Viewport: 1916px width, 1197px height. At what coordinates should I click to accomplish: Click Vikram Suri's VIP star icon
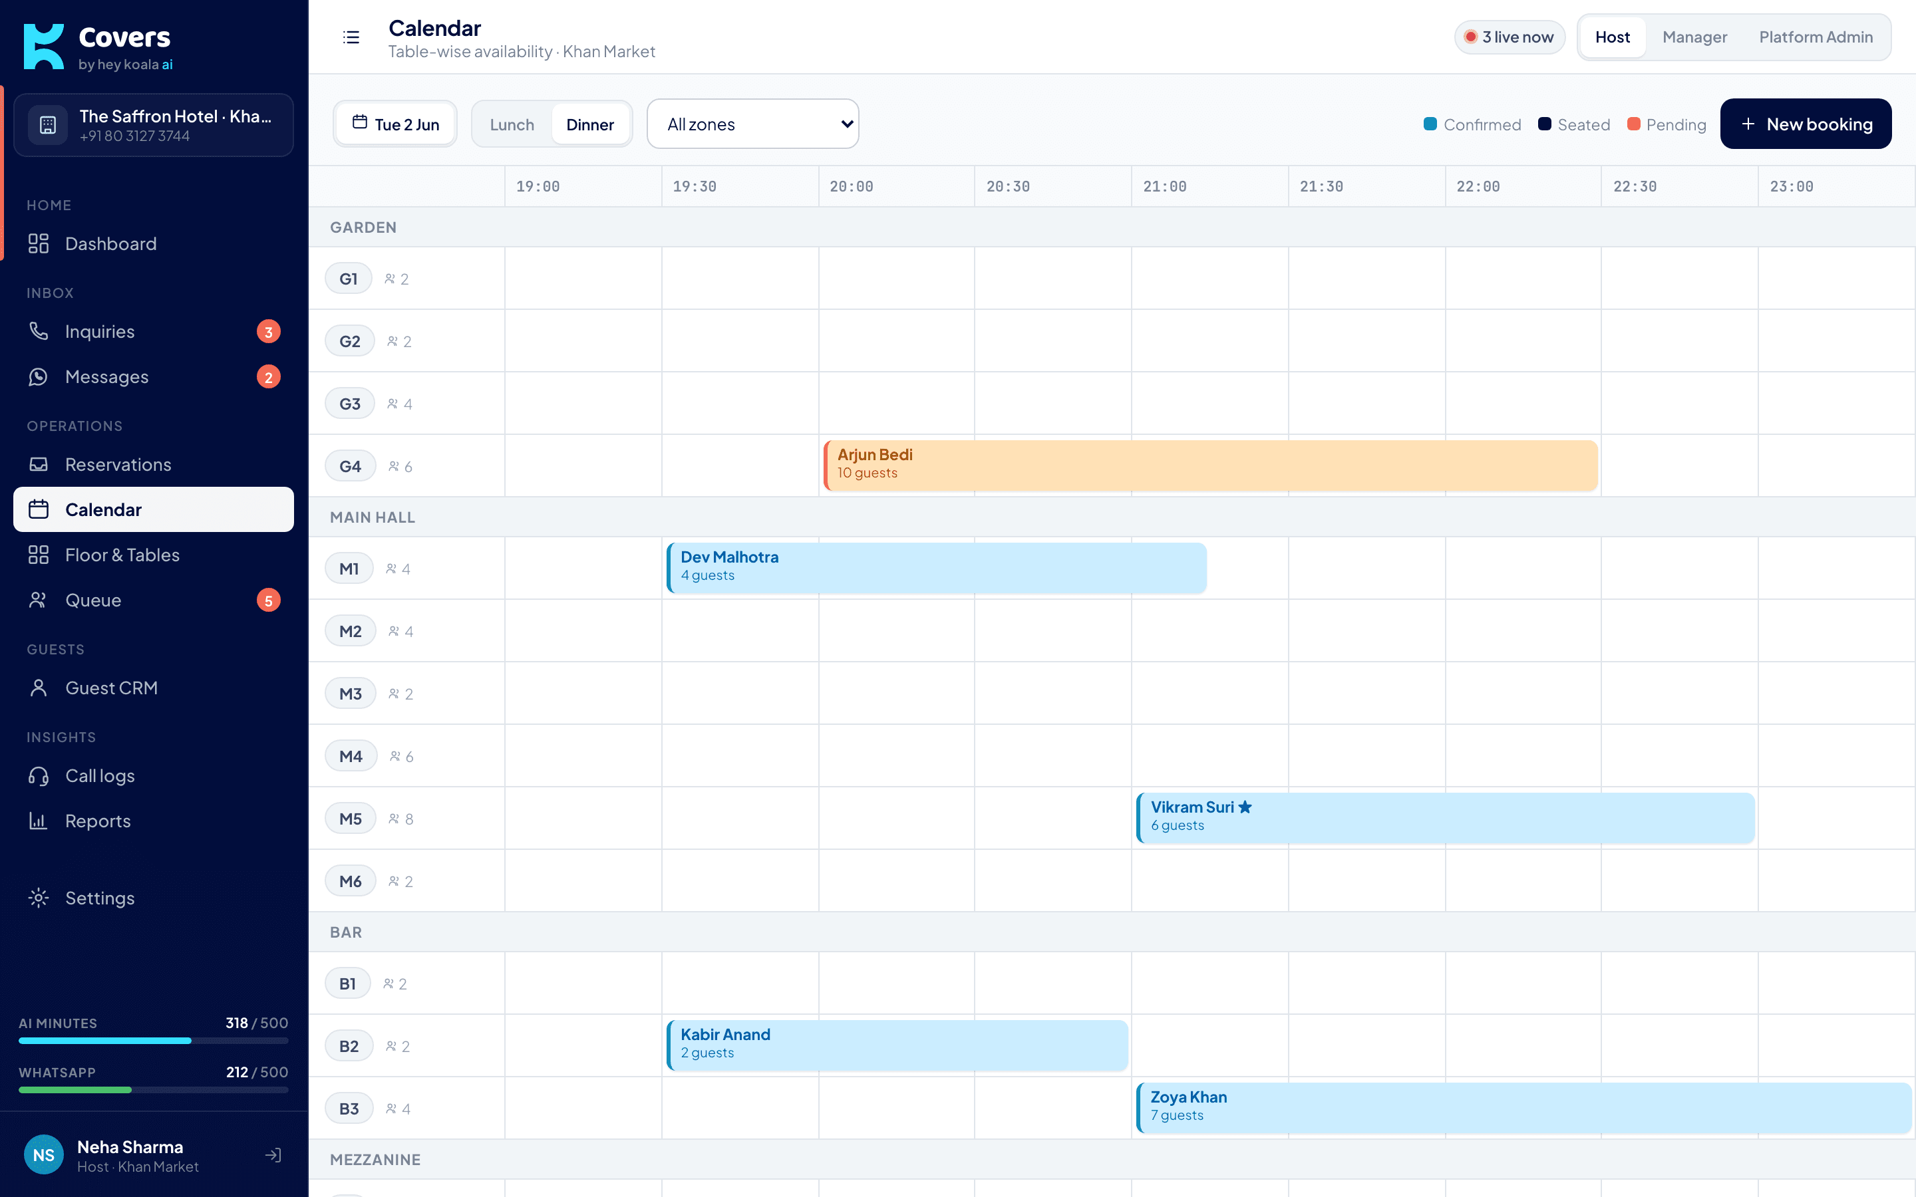pyautogui.click(x=1245, y=807)
